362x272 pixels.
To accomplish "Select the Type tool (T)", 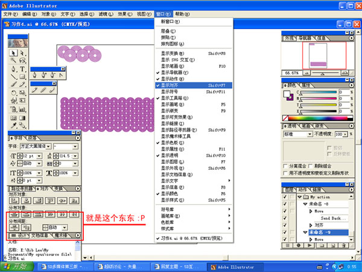I will [x=22, y=69].
